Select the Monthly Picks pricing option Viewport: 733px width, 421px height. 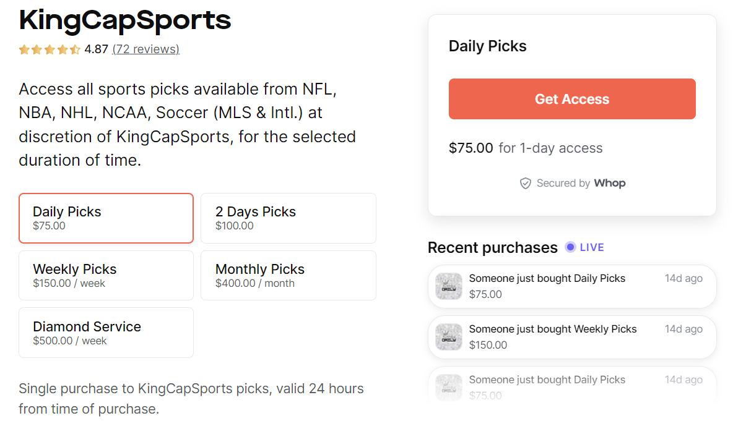coord(288,275)
